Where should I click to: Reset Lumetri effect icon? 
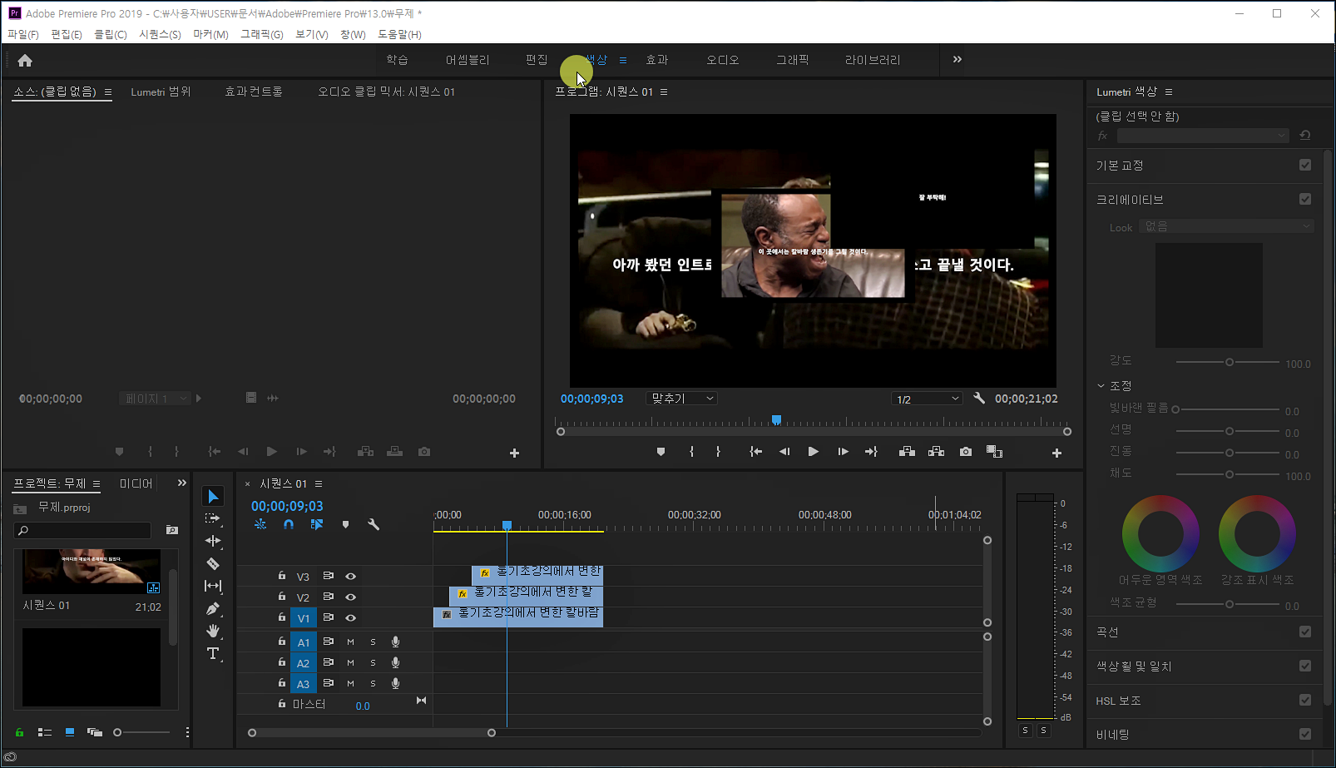pyautogui.click(x=1305, y=136)
